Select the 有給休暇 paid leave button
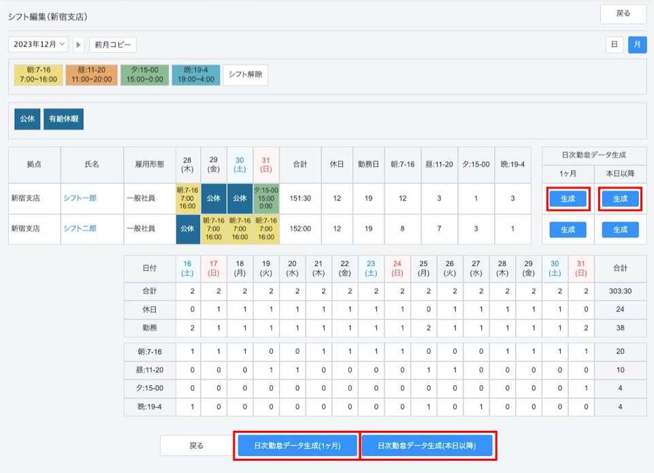Image resolution: width=654 pixels, height=473 pixels. click(x=63, y=118)
